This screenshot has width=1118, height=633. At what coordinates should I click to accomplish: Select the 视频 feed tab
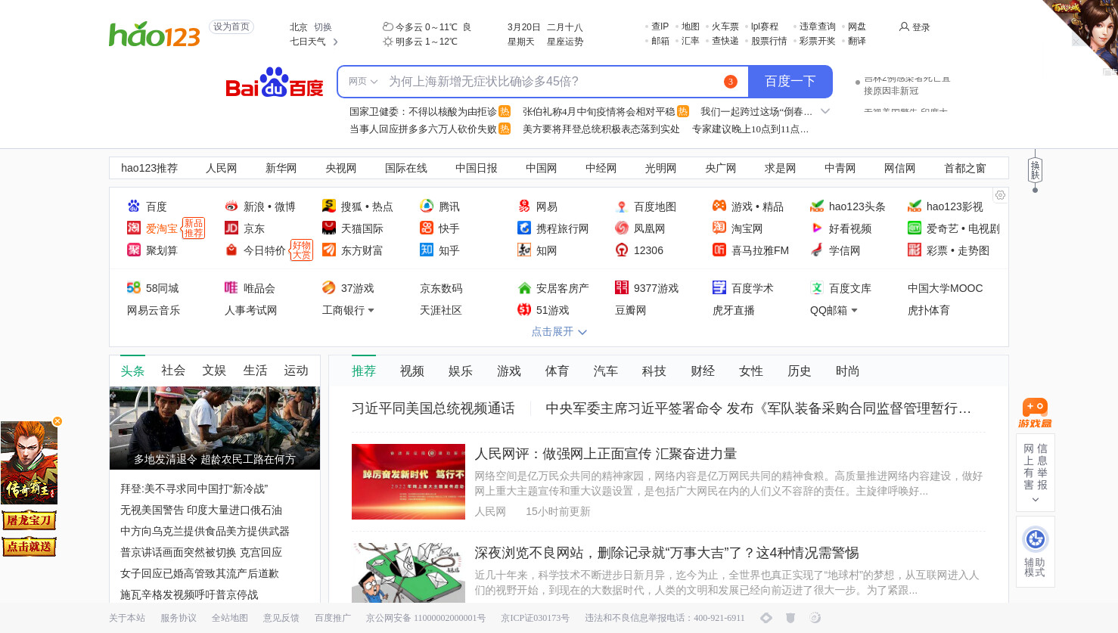point(412,371)
